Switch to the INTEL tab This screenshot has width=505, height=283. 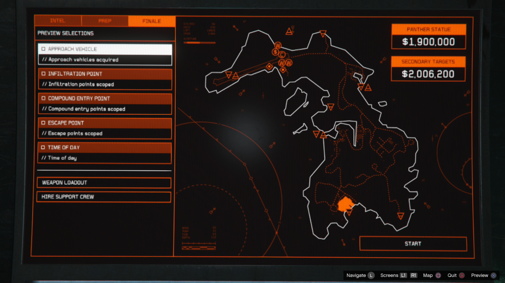[x=58, y=21]
